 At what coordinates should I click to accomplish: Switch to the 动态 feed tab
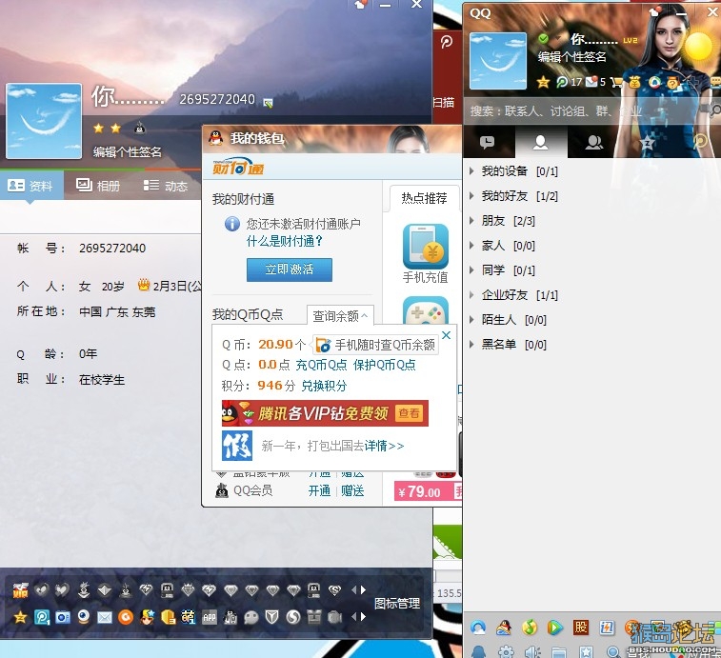pos(166,186)
